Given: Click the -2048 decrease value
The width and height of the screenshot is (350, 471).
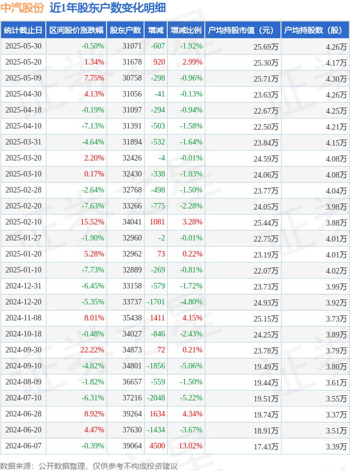Looking at the screenshot, I should coord(156,398).
